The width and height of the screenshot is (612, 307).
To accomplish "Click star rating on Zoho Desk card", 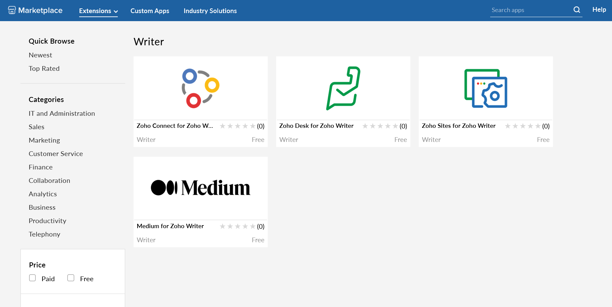I will [x=380, y=126].
